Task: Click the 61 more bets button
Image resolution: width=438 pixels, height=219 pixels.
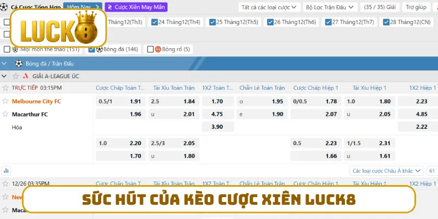Action: (x=432, y=171)
